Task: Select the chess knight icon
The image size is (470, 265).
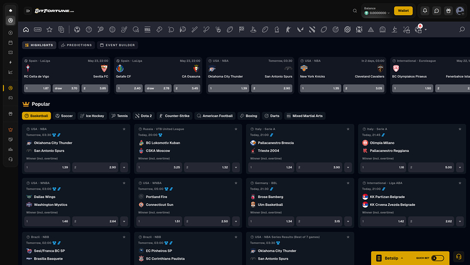Action: tap(277, 30)
